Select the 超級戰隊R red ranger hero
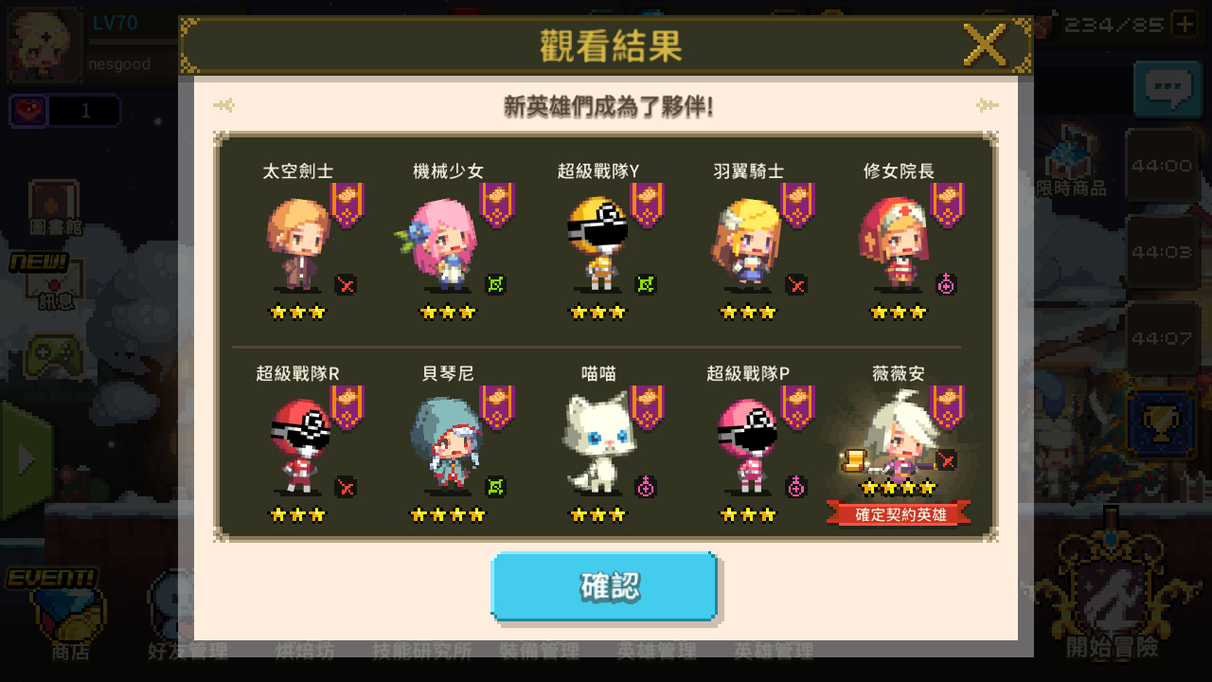Screen dimensions: 1212x682 [x=299, y=446]
